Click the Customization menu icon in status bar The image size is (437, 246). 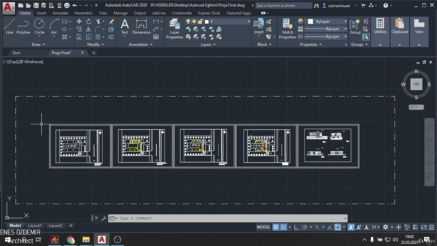(x=432, y=227)
